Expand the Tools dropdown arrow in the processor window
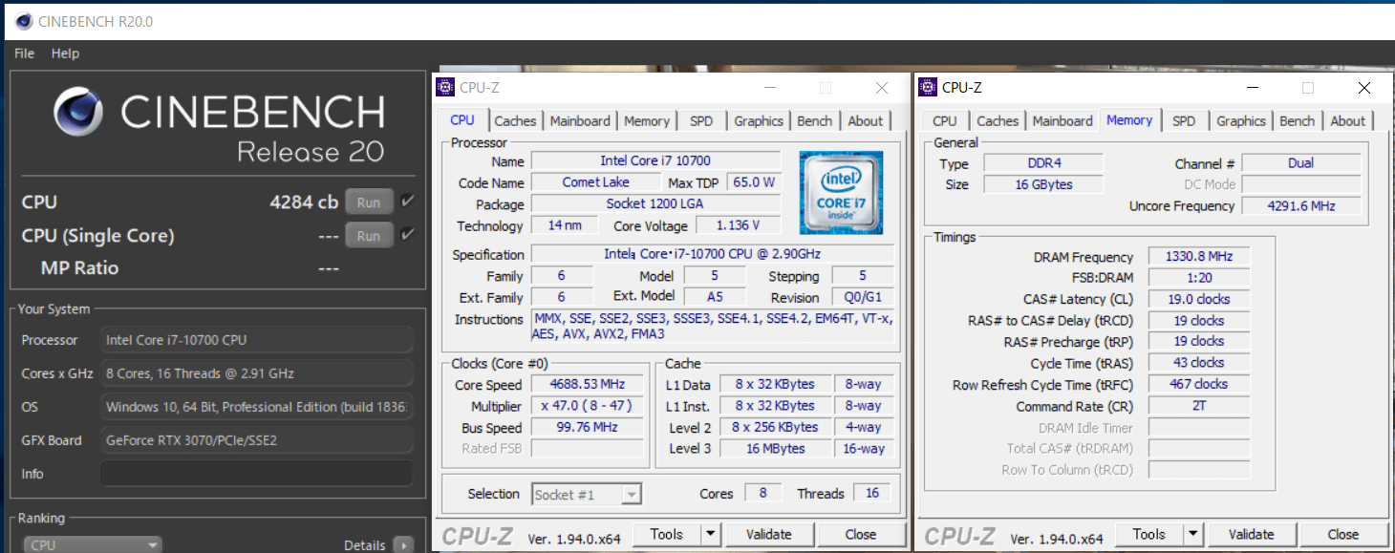This screenshot has height=553, width=1395. click(x=710, y=534)
